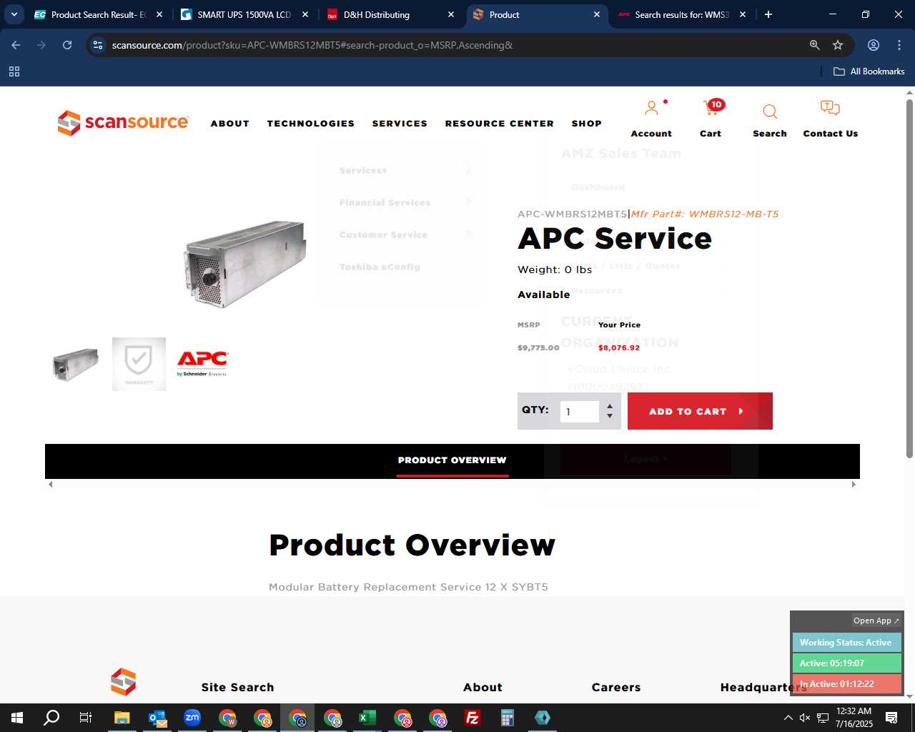This screenshot has height=732, width=915.
Task: Open the ABOUT menu
Action: click(x=230, y=124)
